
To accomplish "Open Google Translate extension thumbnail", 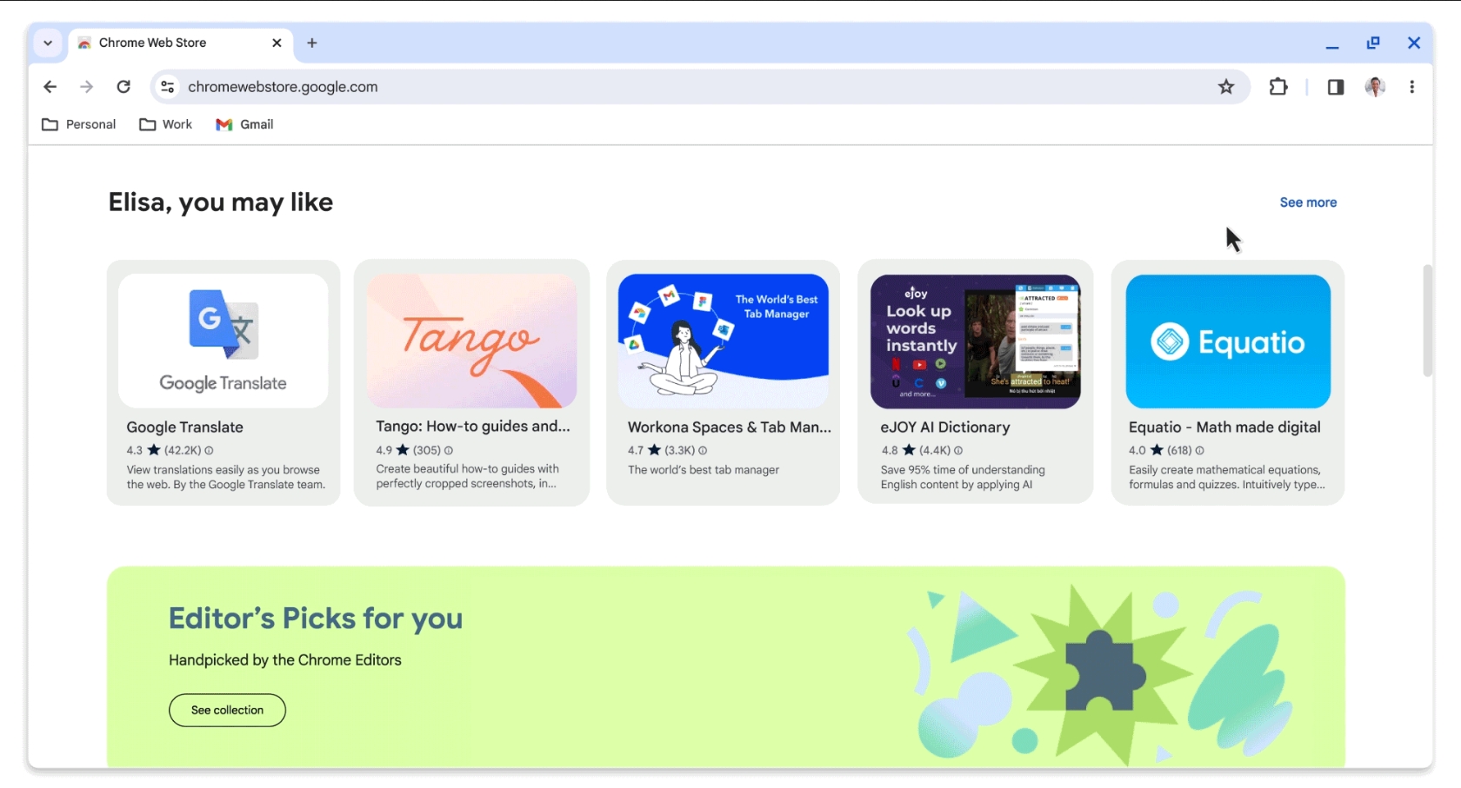I will tap(223, 341).
